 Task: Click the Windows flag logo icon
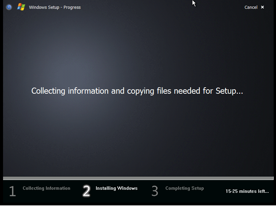coord(21,7)
